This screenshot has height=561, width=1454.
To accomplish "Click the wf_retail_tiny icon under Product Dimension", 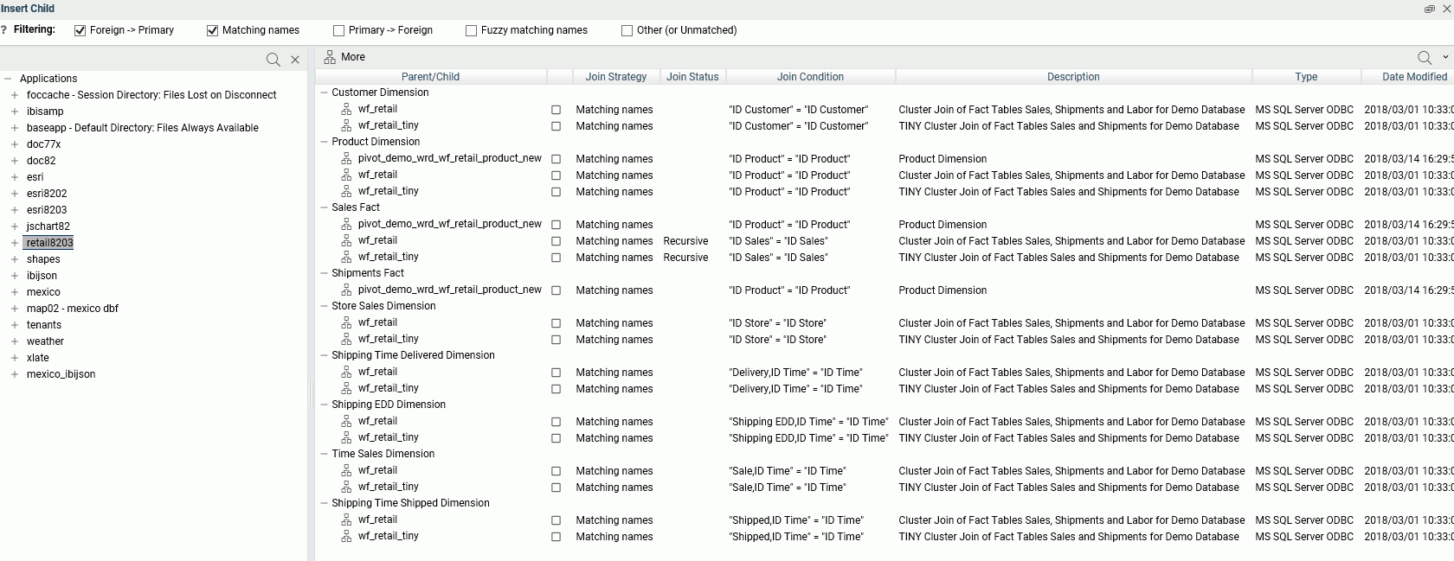I will pyautogui.click(x=346, y=191).
